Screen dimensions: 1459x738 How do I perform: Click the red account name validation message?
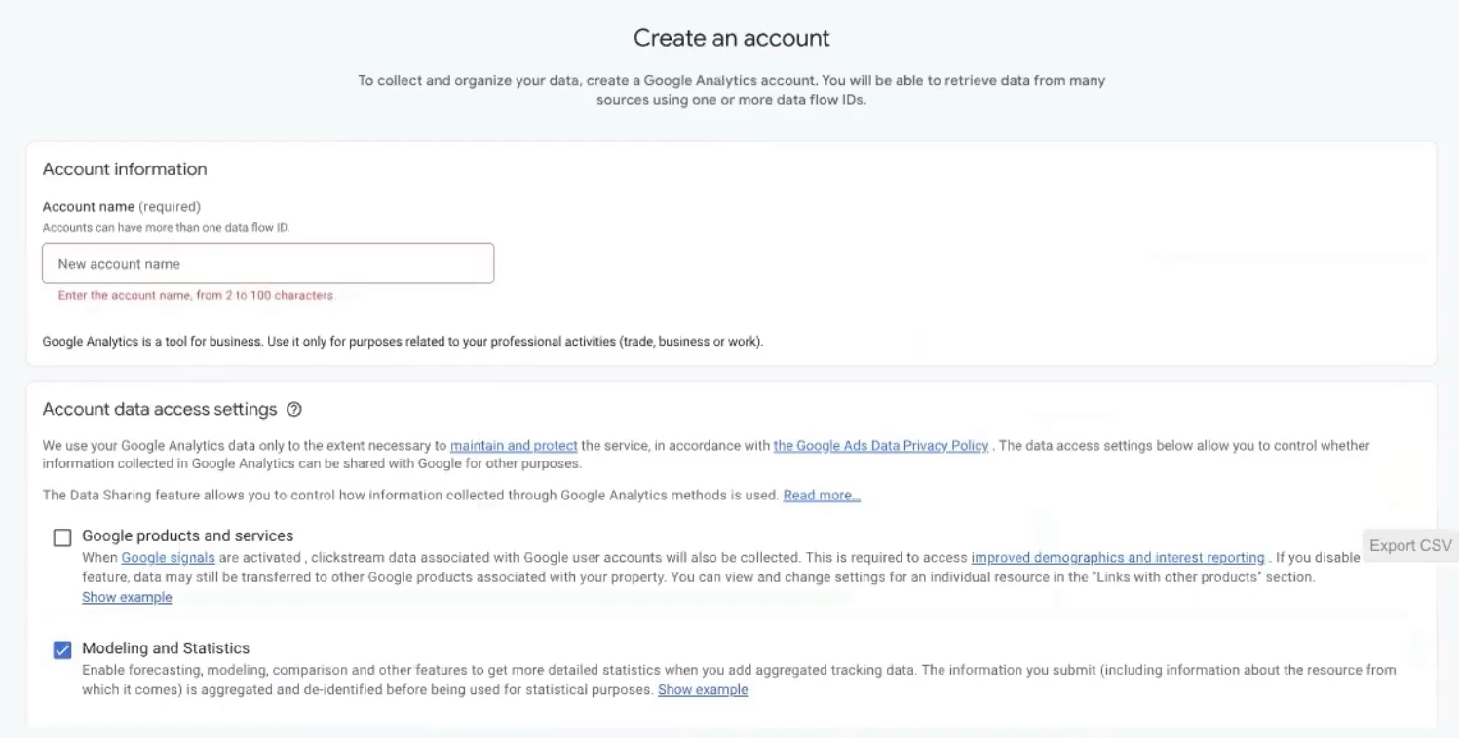196,295
